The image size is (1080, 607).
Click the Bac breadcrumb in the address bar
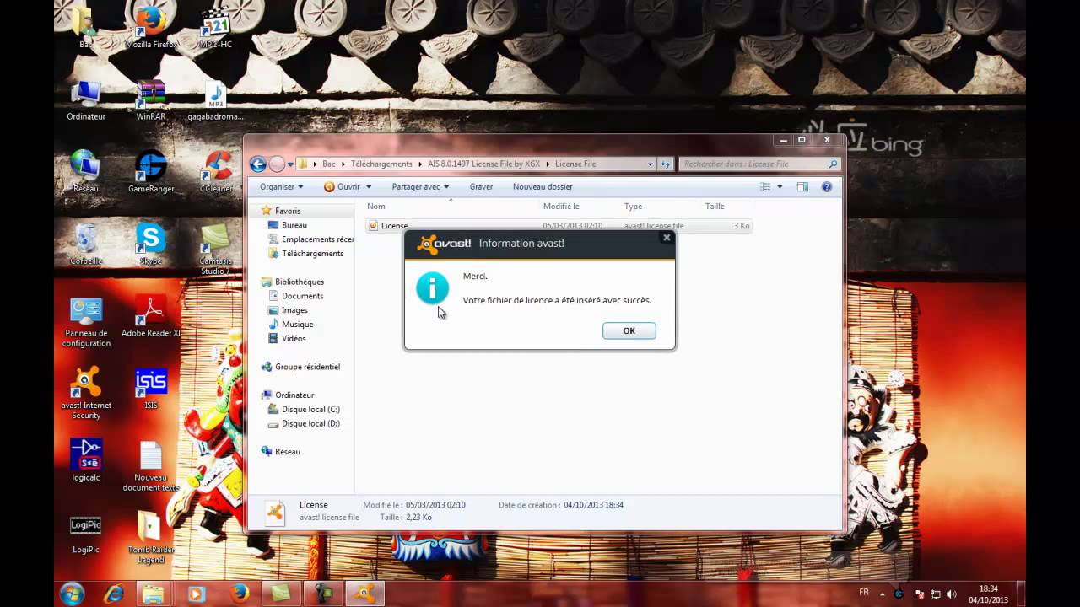pos(329,164)
